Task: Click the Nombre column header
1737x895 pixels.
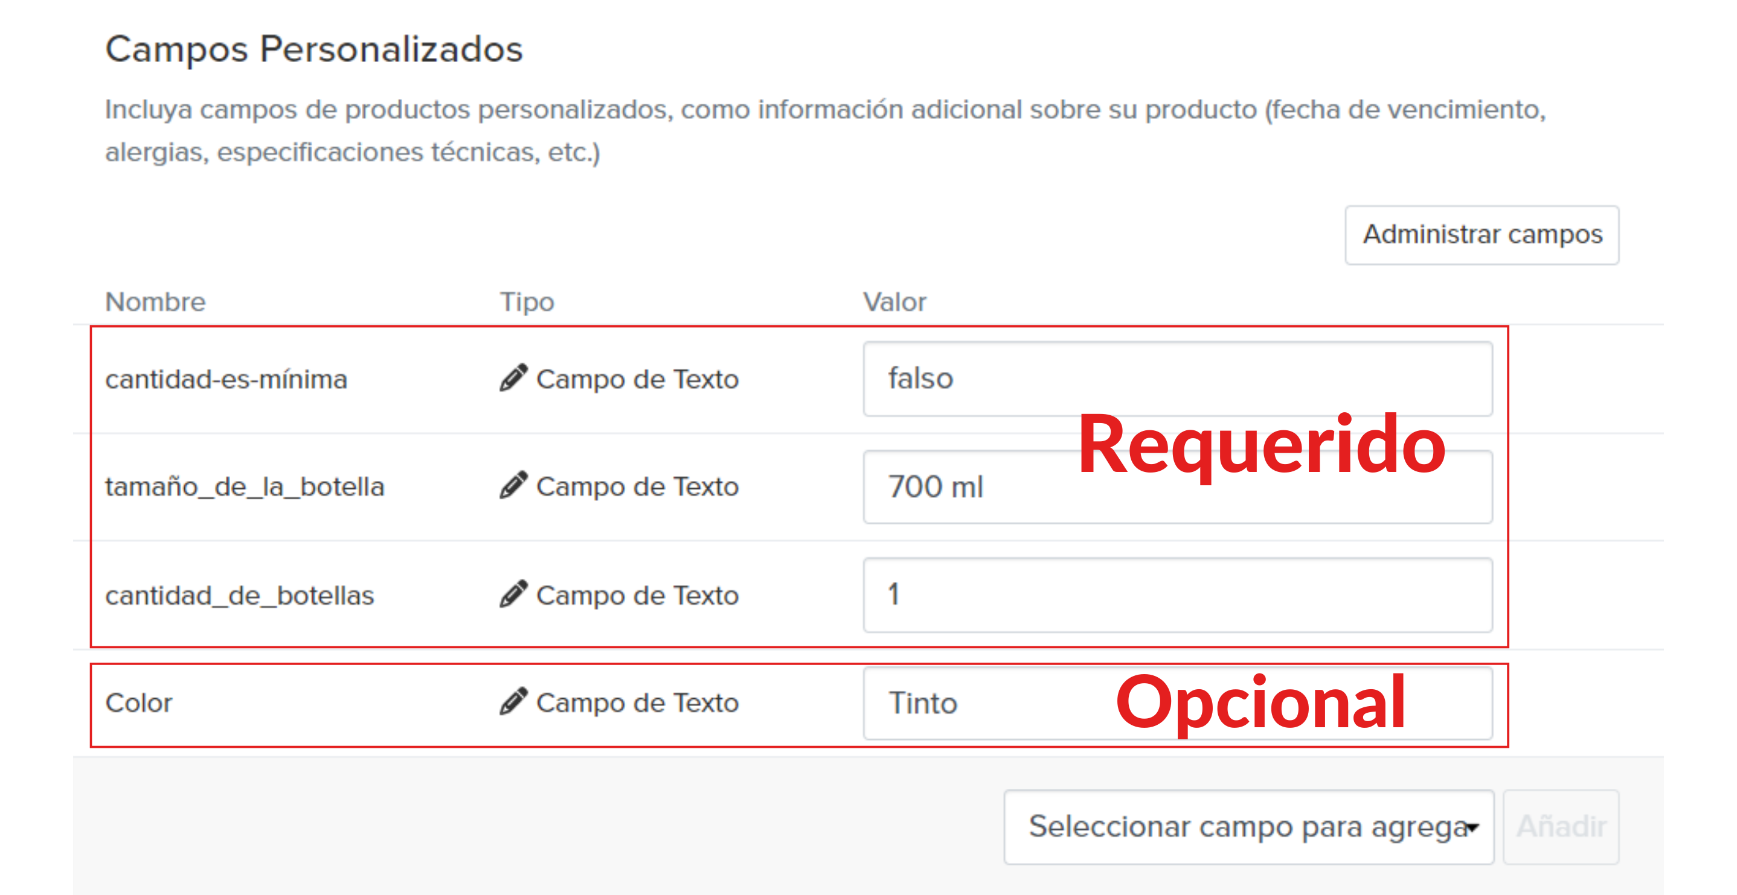Action: click(155, 302)
